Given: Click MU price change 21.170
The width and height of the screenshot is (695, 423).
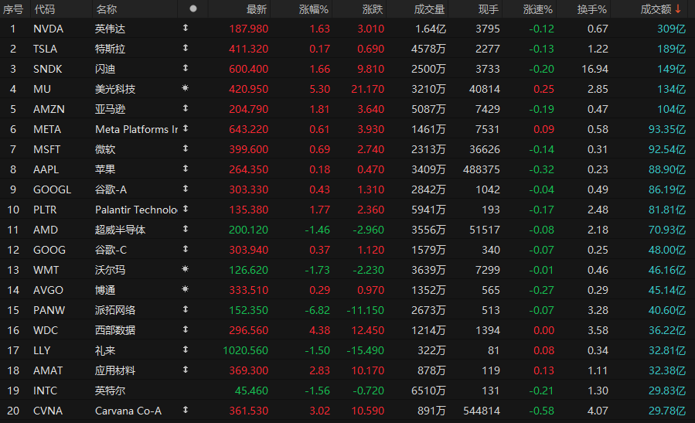Looking at the screenshot, I should tap(368, 89).
